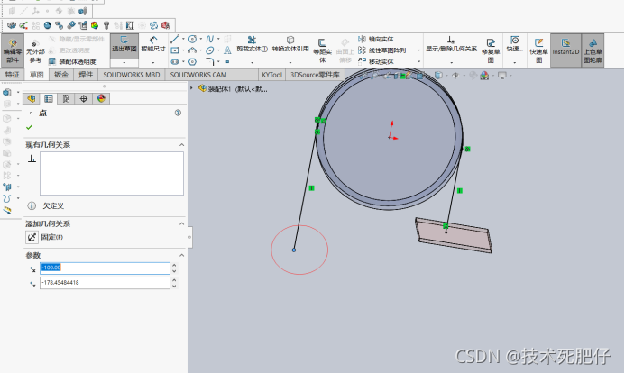Click Trim Entities (剪裁实体) tool

click(x=252, y=44)
